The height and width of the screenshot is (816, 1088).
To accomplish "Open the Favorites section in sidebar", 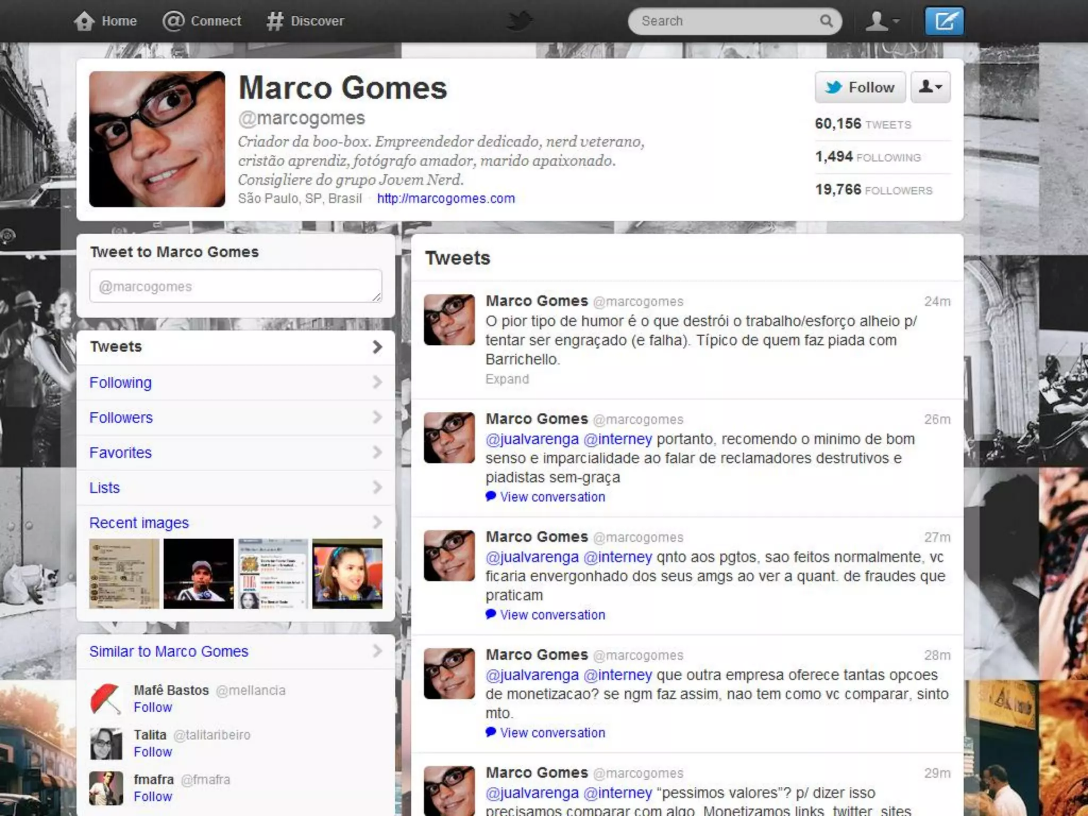I will 121,453.
